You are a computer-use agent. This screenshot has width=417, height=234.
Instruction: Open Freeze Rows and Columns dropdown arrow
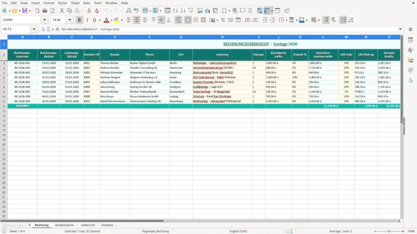click(272, 11)
